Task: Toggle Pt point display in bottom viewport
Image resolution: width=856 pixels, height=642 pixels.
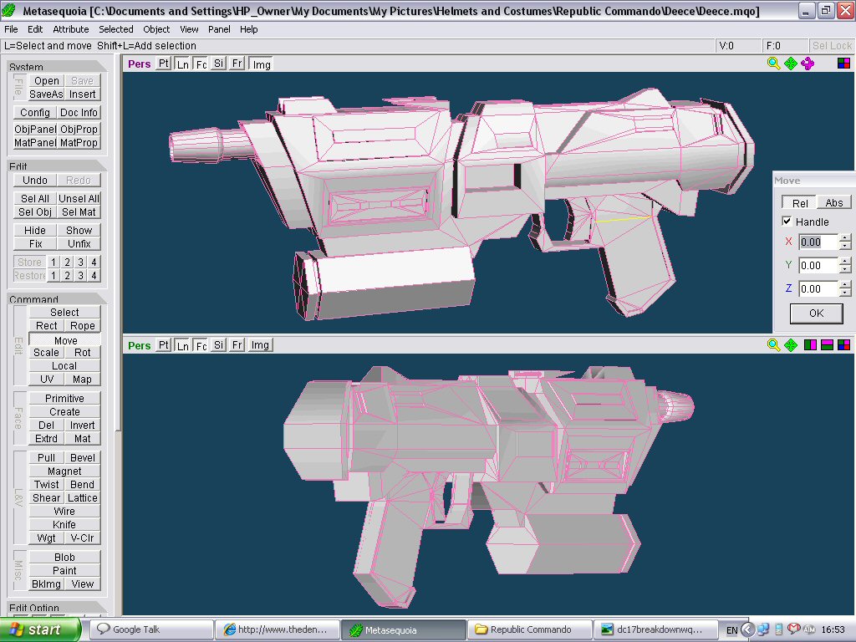Action: [163, 345]
